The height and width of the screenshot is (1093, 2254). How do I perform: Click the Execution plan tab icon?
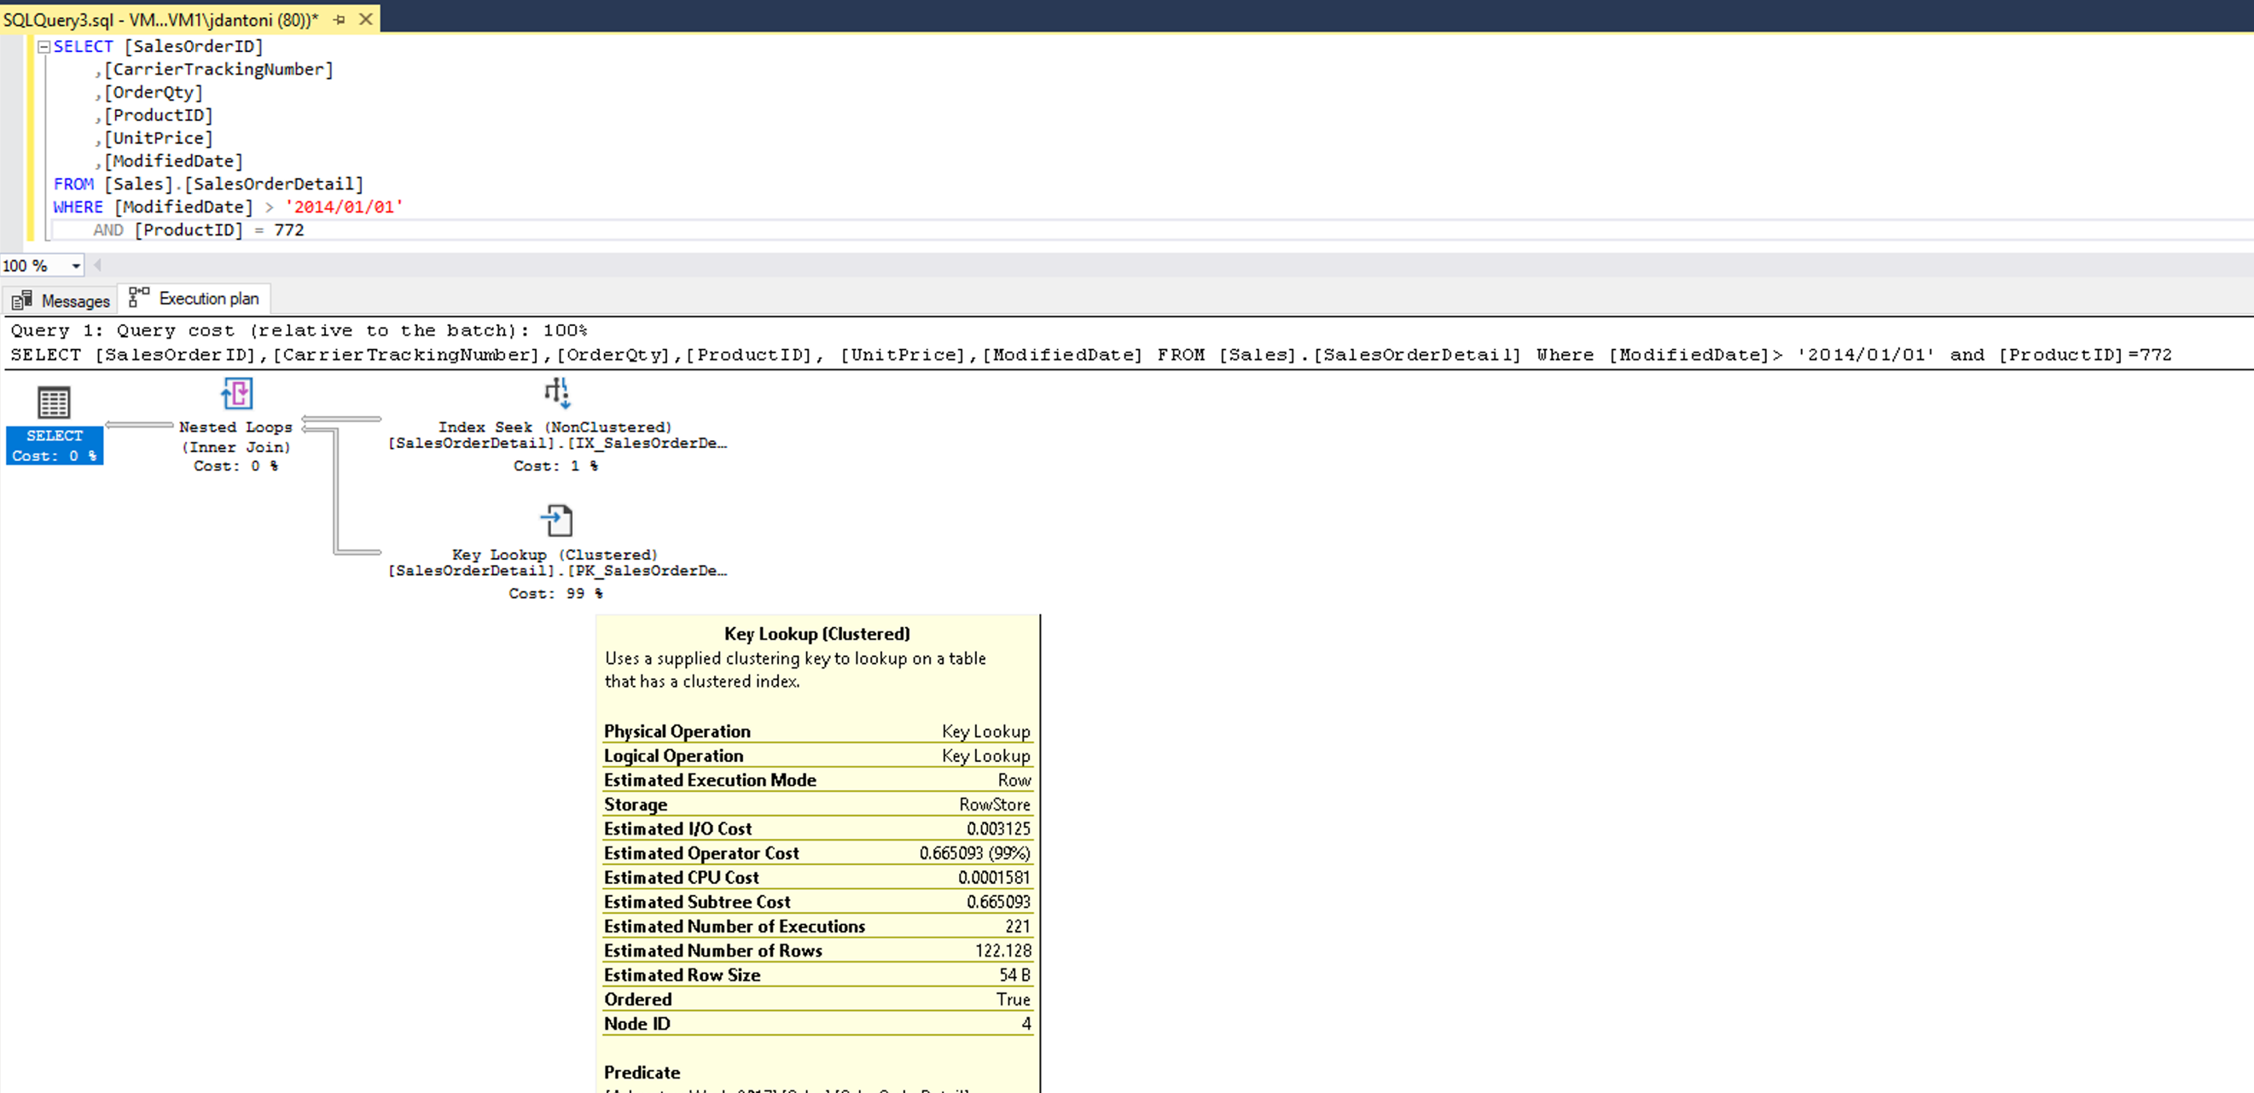click(138, 298)
